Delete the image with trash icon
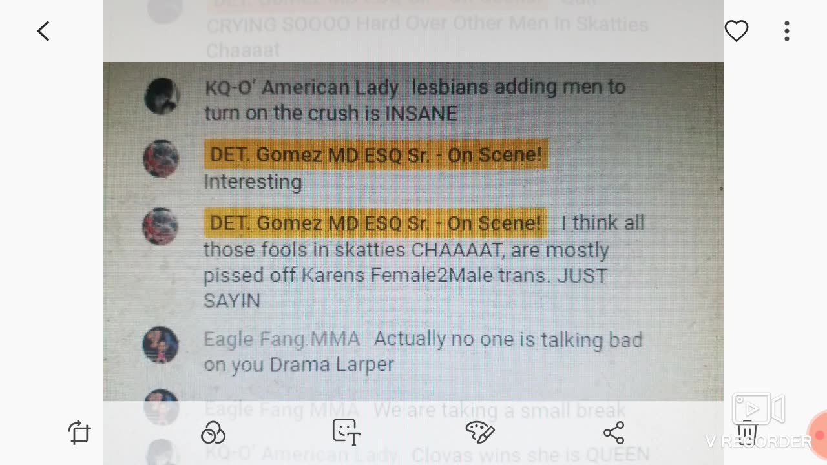 click(x=747, y=430)
